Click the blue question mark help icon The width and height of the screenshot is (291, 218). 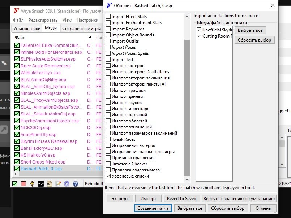[75, 184]
